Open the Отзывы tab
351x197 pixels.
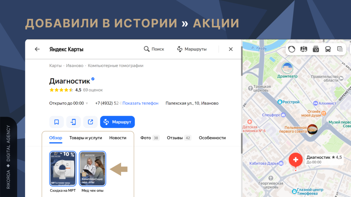point(179,138)
